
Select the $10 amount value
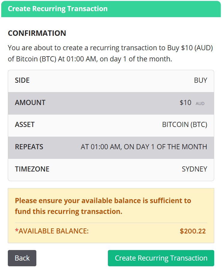[185, 103]
